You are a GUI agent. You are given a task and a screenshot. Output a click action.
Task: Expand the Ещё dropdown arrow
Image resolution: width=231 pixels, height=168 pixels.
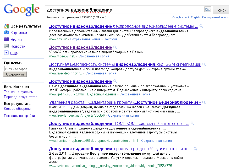[x=6, y=52]
